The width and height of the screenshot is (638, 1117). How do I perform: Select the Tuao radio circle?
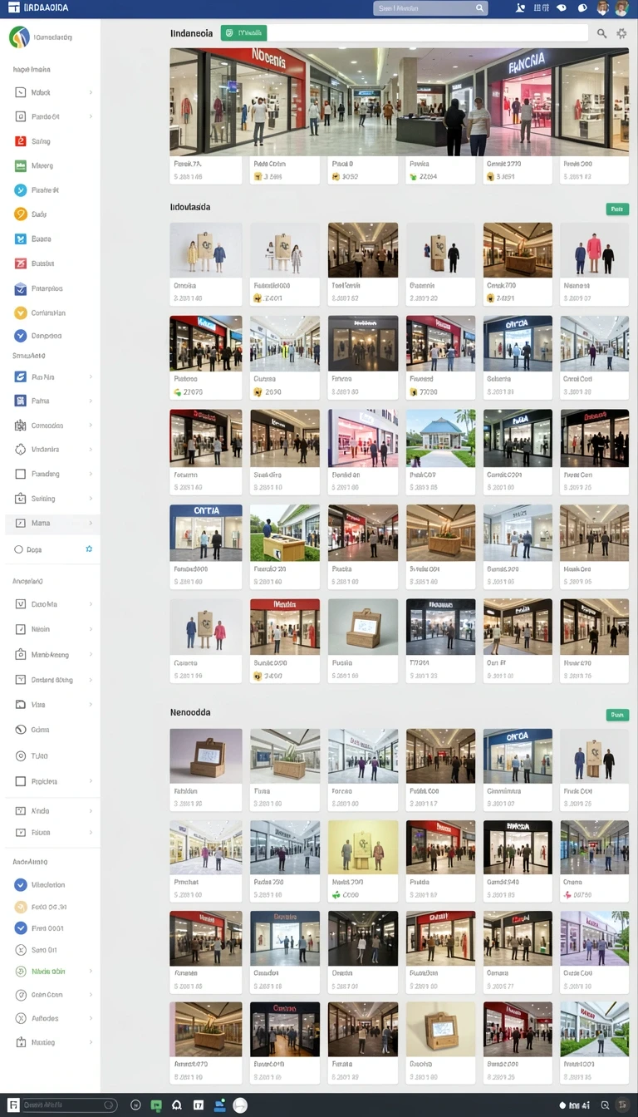tap(21, 755)
